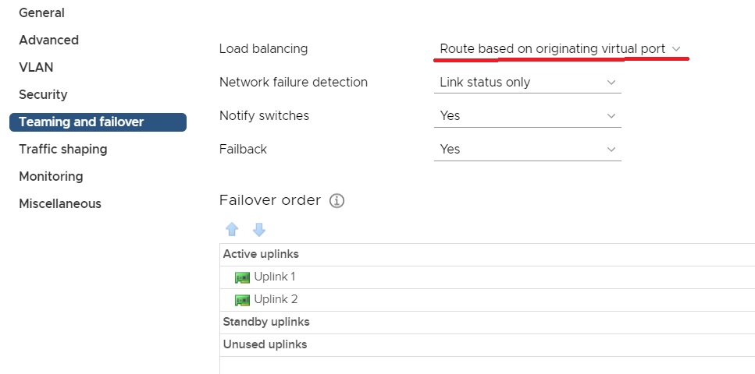Open the Traffic shaping section
The image size is (755, 374).
tap(63, 149)
